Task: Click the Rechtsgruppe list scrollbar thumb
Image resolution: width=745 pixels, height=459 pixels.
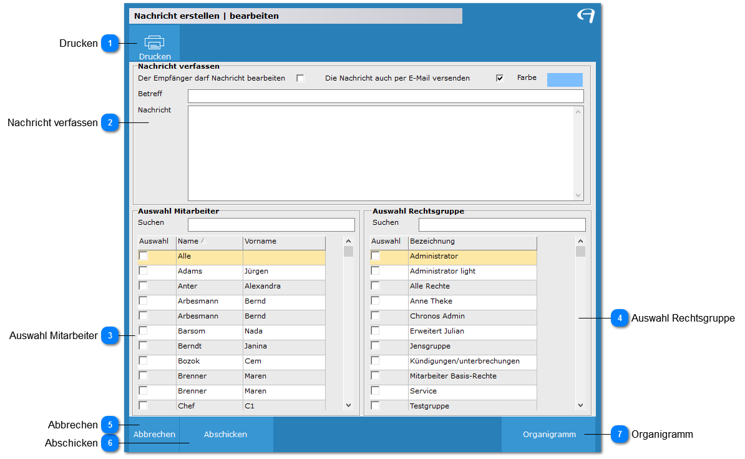Action: 581,251
